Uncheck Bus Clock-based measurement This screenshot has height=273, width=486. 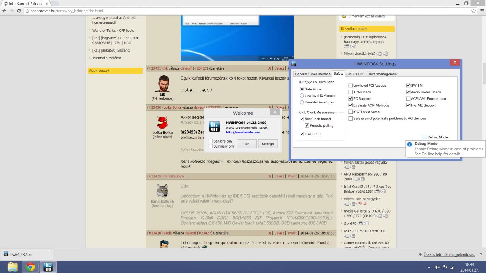302,119
